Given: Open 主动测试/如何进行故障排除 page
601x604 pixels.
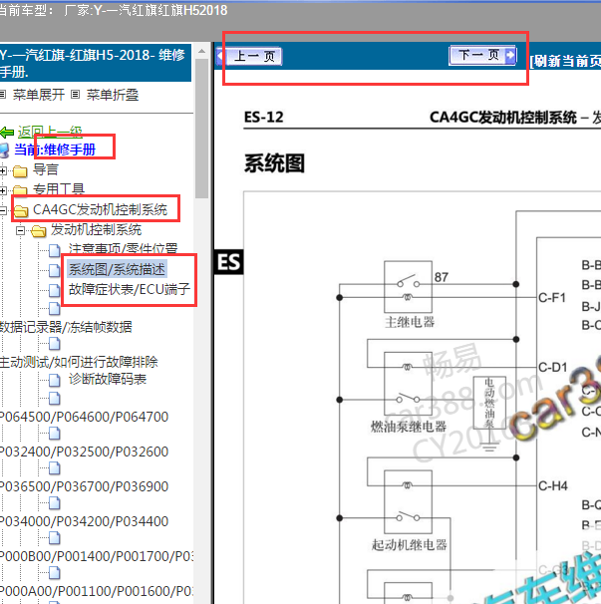Looking at the screenshot, I should (79, 362).
